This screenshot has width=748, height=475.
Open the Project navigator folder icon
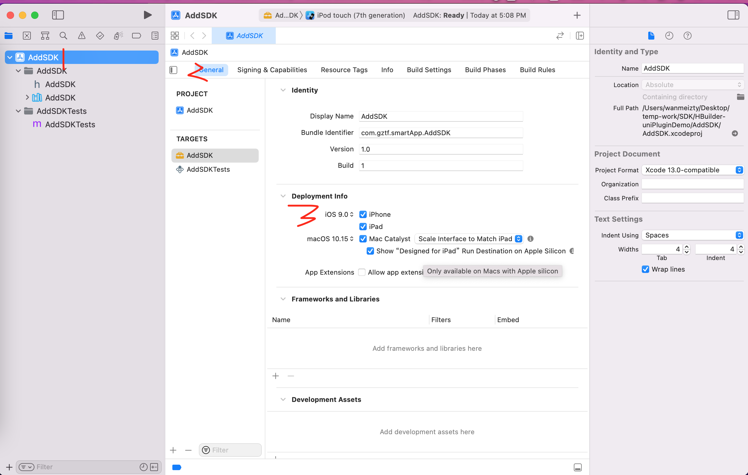[x=9, y=36]
